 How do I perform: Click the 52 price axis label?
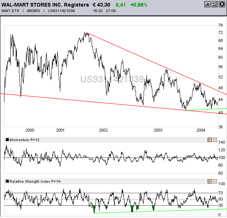point(220,77)
